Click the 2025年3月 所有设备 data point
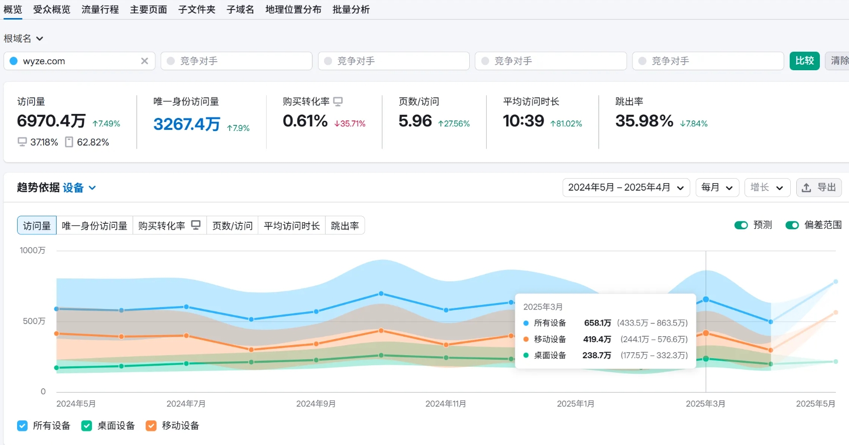This screenshot has height=445, width=849. point(706,300)
